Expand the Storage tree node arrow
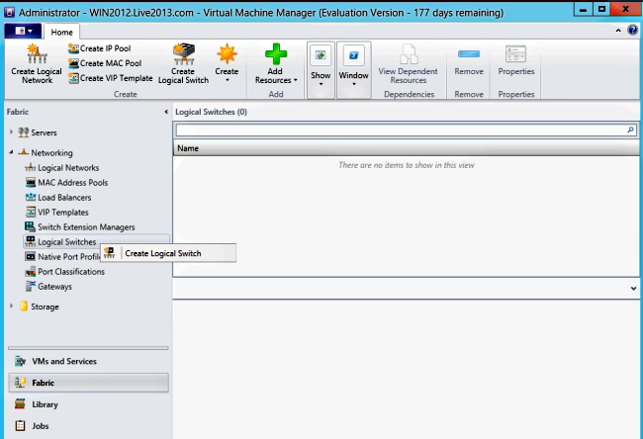Screen dimensions: 643x439 (x=12, y=306)
